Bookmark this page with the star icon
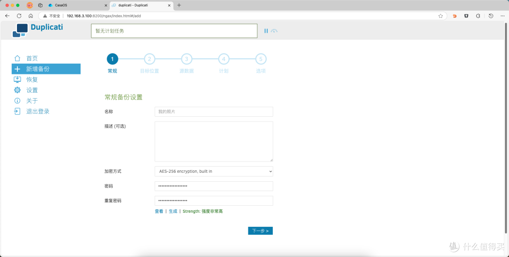 pos(441,16)
